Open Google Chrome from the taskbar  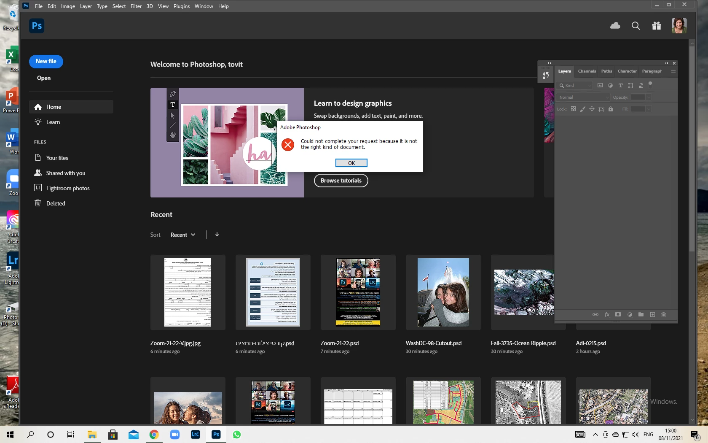[154, 435]
